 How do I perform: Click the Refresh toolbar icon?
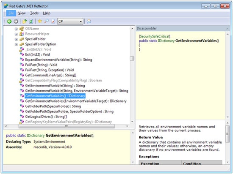tap(31, 21)
